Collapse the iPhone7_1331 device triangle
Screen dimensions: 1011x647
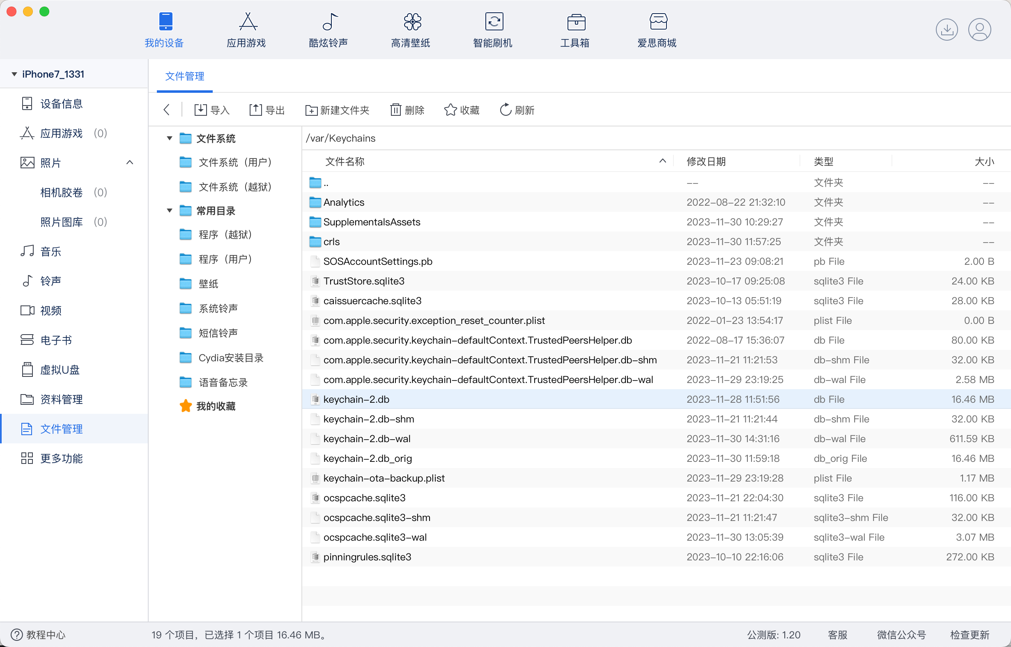[14, 74]
